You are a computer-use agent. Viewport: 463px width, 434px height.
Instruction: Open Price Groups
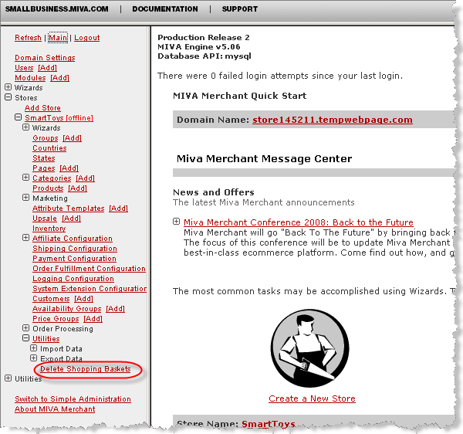pos(56,319)
